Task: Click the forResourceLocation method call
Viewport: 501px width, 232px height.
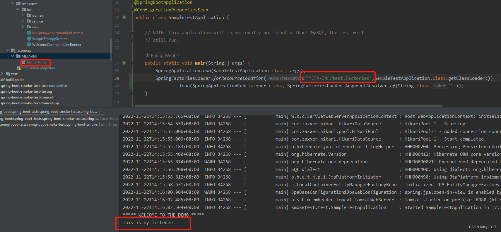Action: point(238,78)
